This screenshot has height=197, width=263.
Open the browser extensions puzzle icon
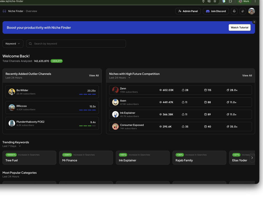pos(230,1)
